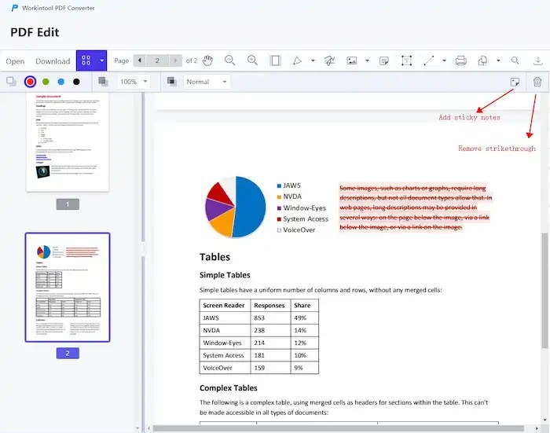Click the JAWS table cell
Image resolution: width=550 pixels, height=433 pixels.
coord(225,318)
